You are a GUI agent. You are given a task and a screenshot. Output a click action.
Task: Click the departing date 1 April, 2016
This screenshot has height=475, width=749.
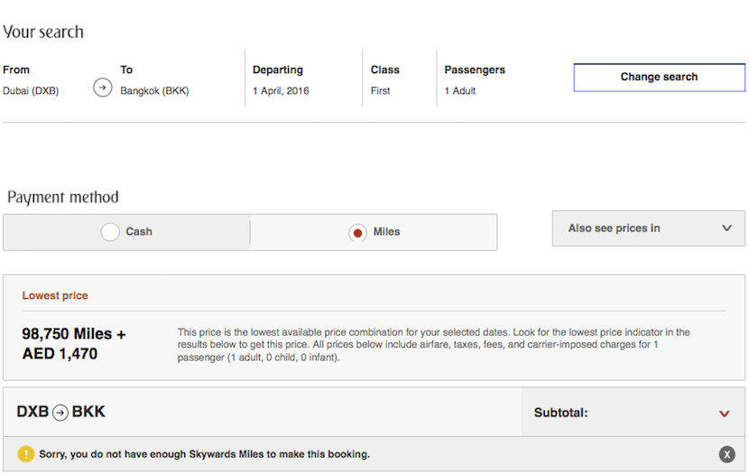281,90
